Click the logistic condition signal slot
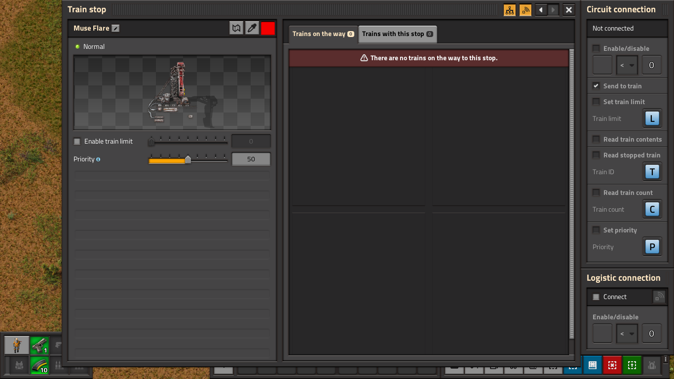The image size is (674, 379). (x=602, y=334)
